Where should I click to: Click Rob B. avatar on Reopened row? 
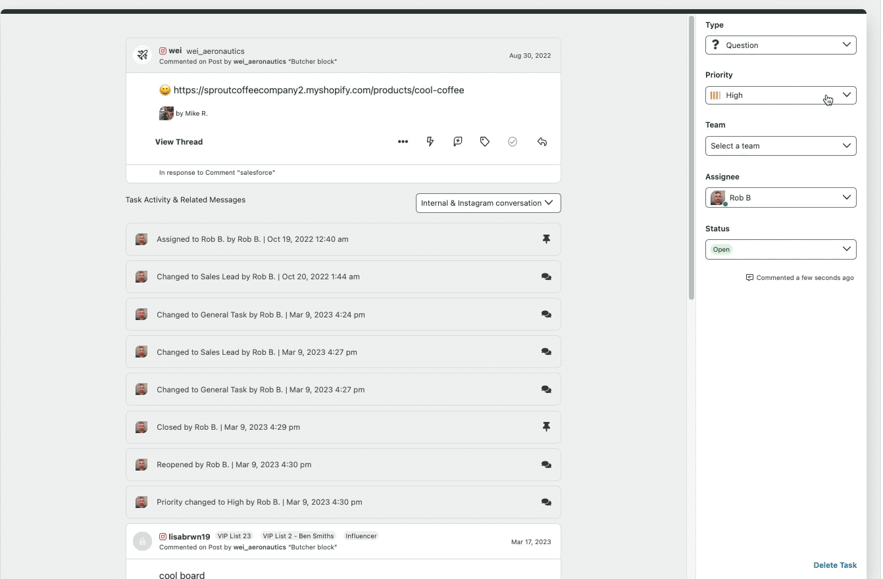[141, 465]
